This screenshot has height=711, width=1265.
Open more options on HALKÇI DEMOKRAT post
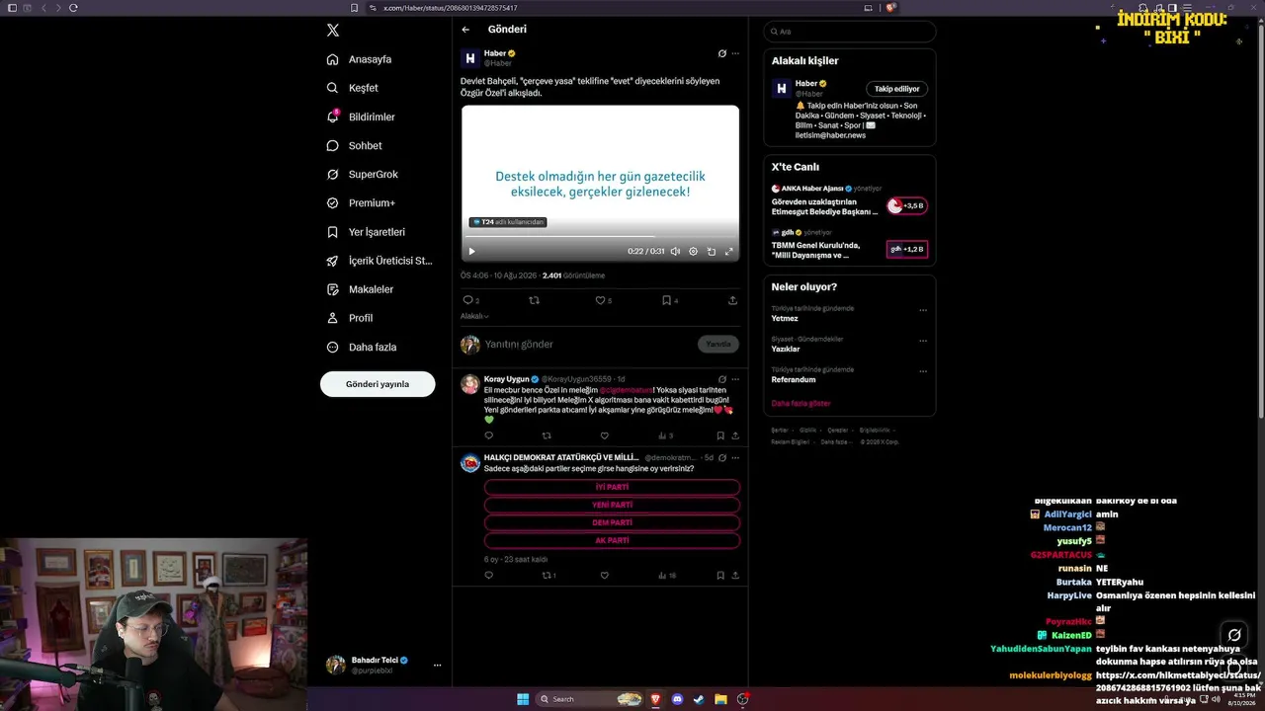[734, 458]
